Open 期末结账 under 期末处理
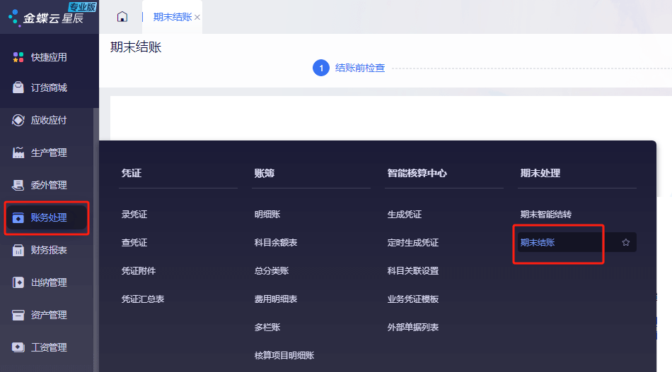 [x=538, y=242]
